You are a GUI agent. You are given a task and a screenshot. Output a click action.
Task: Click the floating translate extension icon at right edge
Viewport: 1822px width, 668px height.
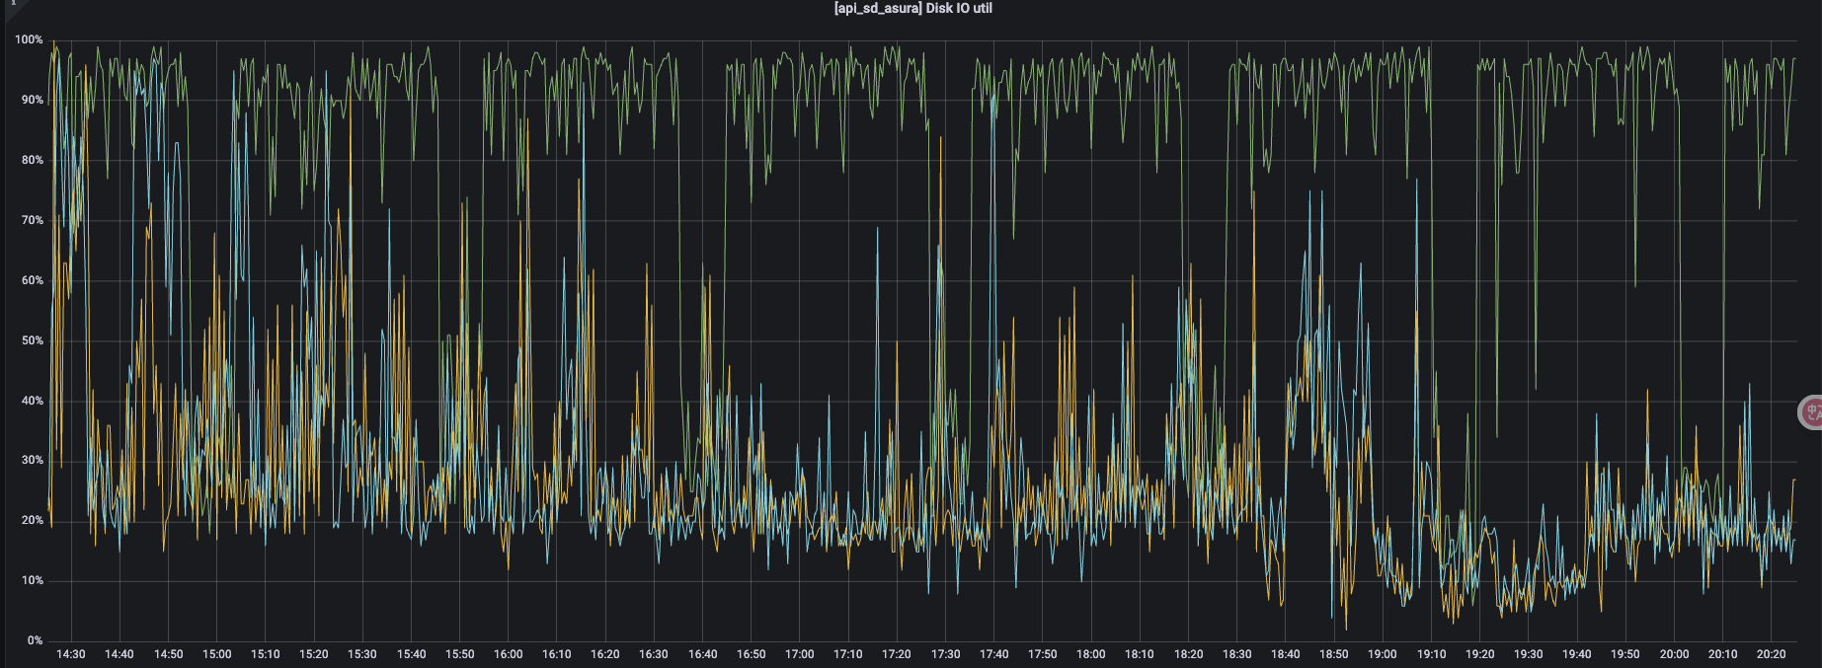(1810, 412)
